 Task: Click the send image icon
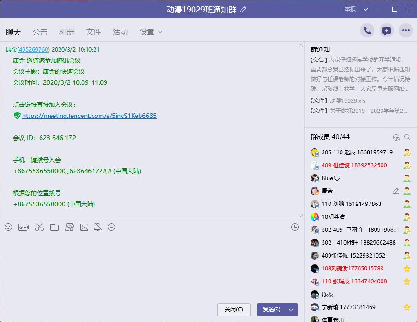84,227
